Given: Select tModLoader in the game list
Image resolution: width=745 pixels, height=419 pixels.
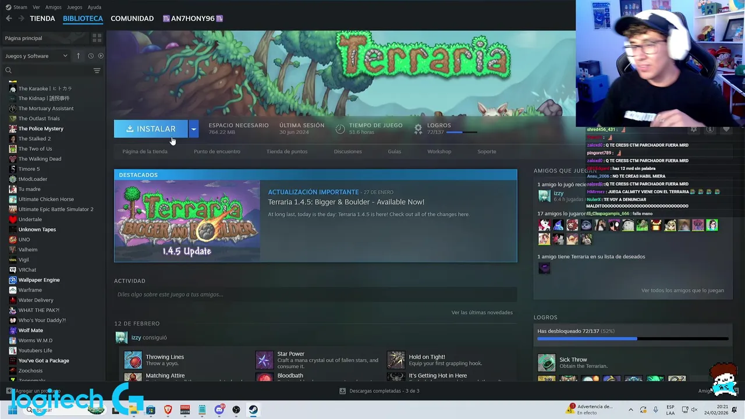Looking at the screenshot, I should pyautogui.click(x=33, y=179).
